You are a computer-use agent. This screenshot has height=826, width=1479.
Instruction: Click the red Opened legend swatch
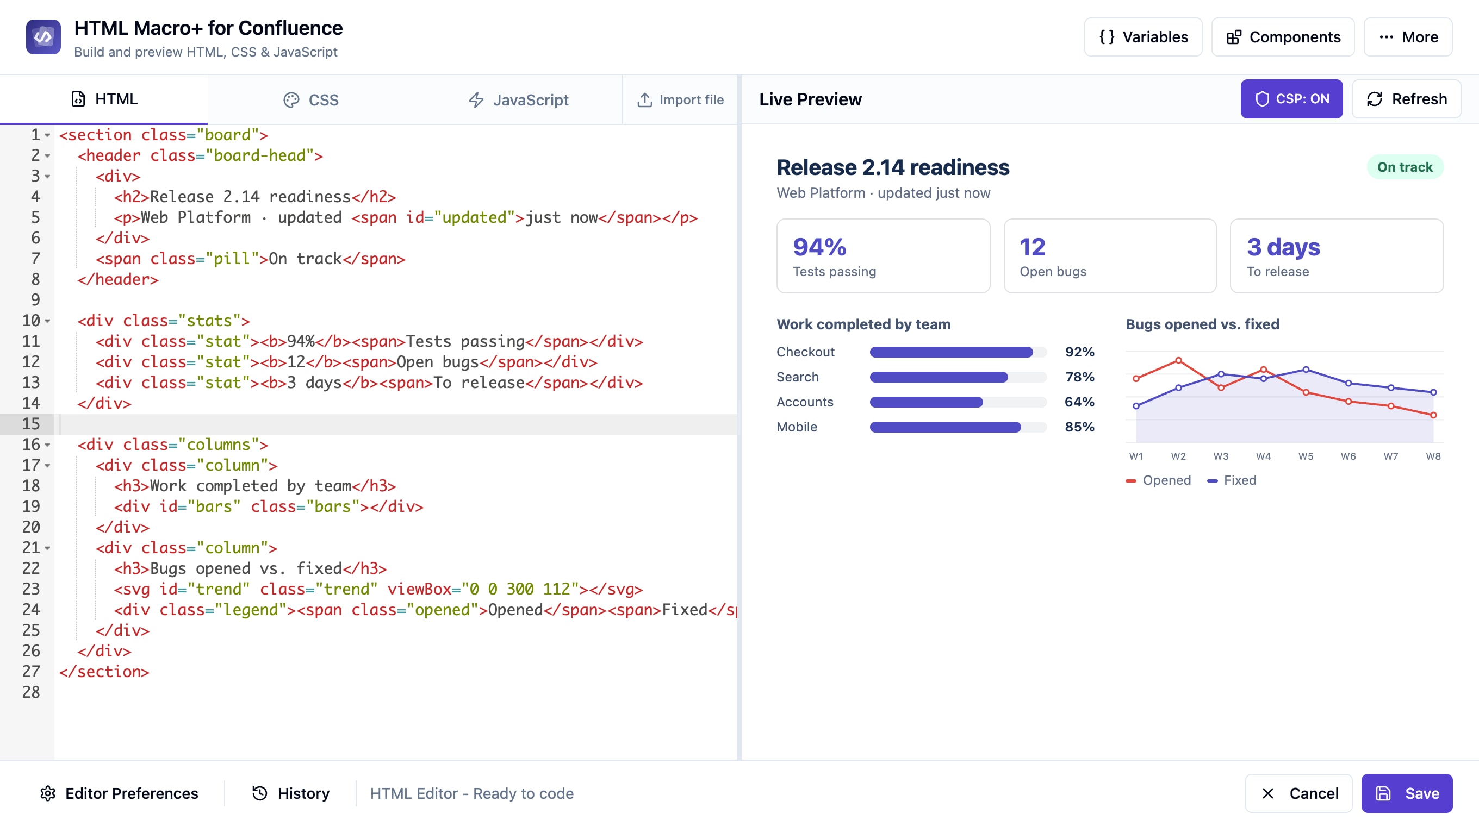[x=1130, y=481]
